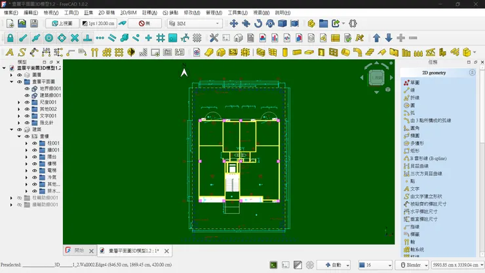This screenshot has width=485, height=273.
Task: Select the 指北針 item in the model tree
Action: [47, 123]
